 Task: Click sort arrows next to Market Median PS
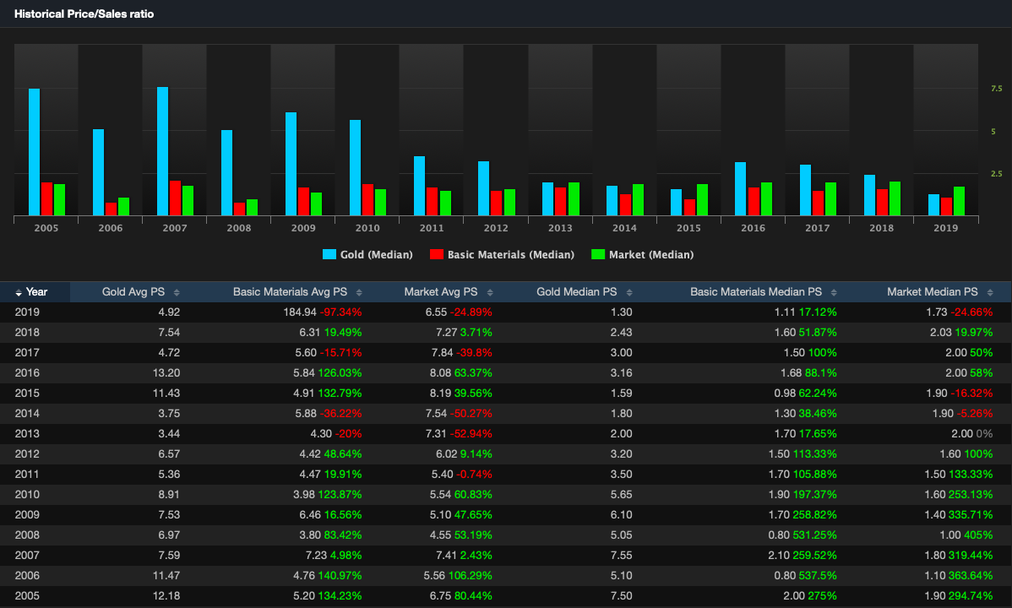pyautogui.click(x=990, y=292)
